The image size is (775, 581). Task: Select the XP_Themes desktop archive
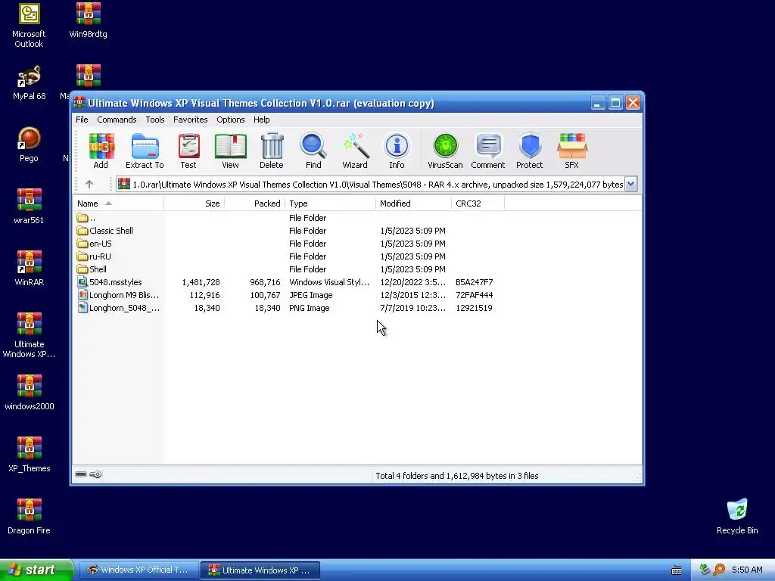(x=29, y=455)
